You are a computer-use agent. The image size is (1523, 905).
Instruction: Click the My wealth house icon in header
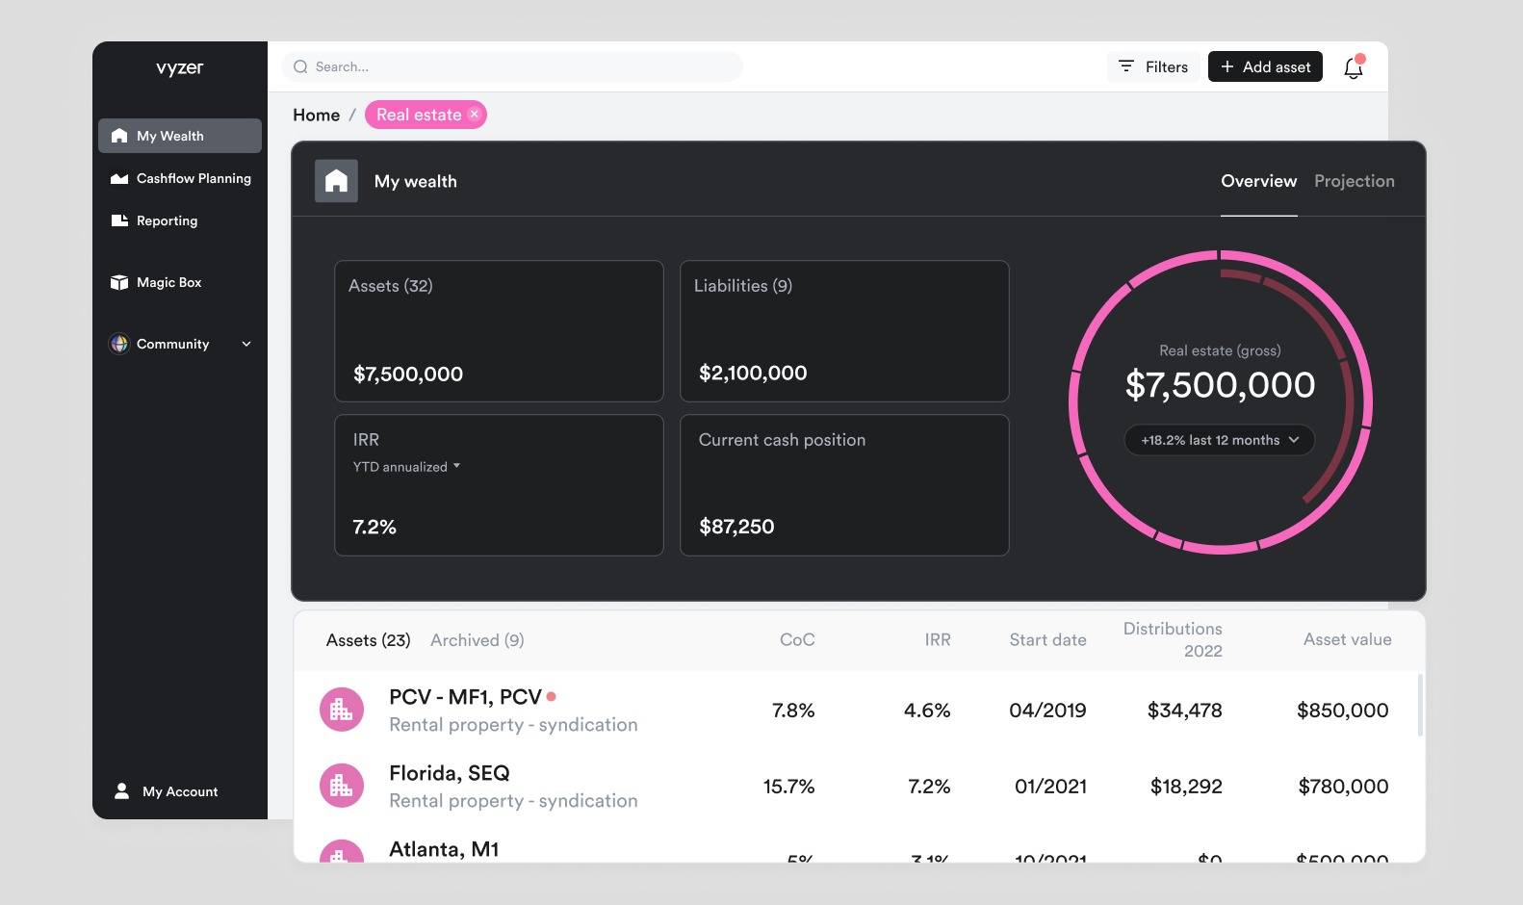[336, 181]
